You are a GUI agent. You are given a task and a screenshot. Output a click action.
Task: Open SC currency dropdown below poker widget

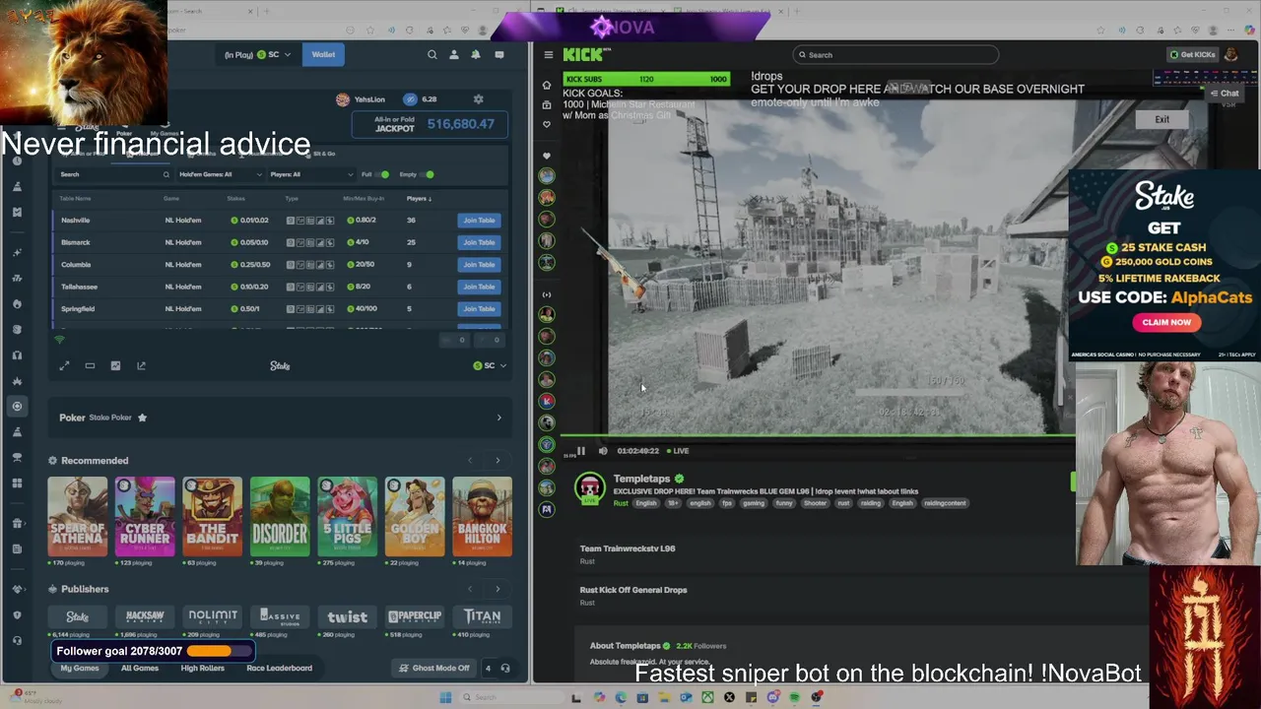[490, 366]
